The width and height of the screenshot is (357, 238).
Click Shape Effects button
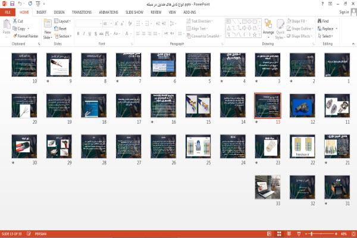point(299,36)
